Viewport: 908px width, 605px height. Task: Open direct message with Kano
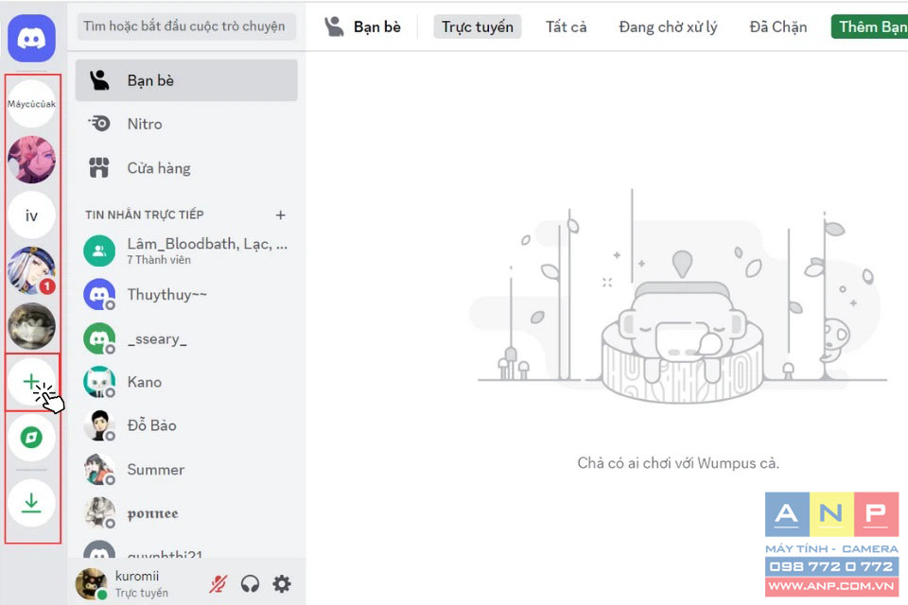(186, 382)
